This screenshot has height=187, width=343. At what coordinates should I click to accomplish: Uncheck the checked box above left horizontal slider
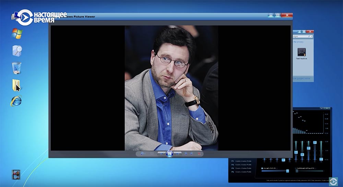pyautogui.click(x=262, y=168)
